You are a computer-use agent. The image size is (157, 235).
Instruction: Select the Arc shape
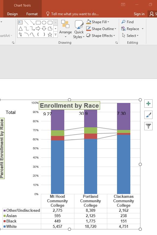[x=26, y=35]
